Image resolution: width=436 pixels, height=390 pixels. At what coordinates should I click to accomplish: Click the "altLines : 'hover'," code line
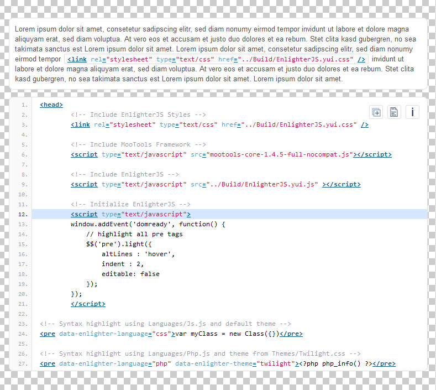click(138, 254)
